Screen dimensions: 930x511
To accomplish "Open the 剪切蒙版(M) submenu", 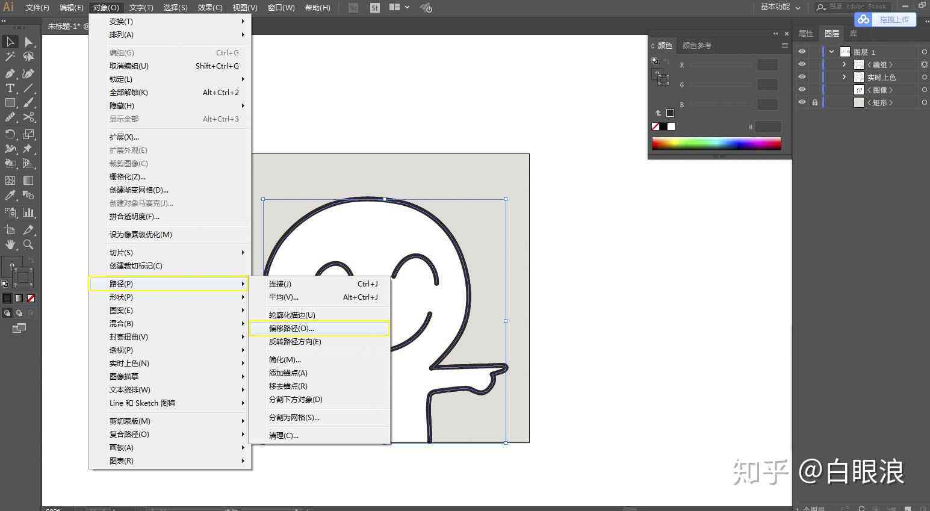I will tap(170, 421).
